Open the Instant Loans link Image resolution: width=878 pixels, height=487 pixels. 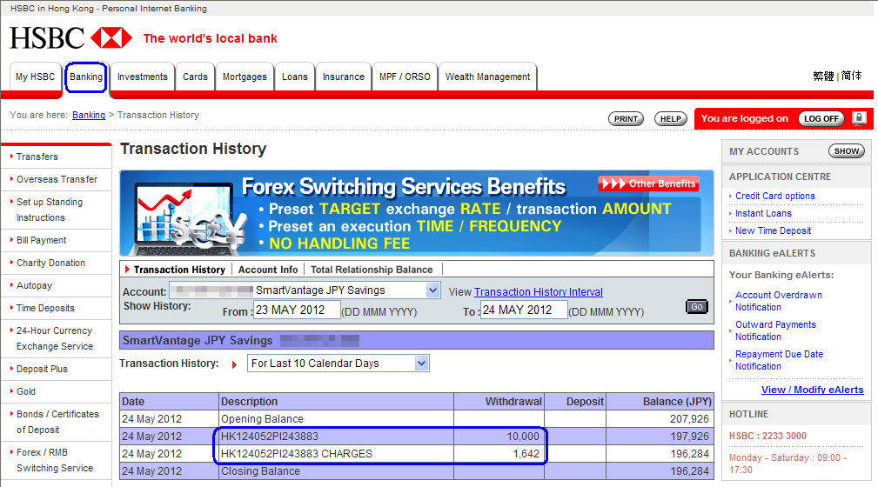tap(763, 213)
